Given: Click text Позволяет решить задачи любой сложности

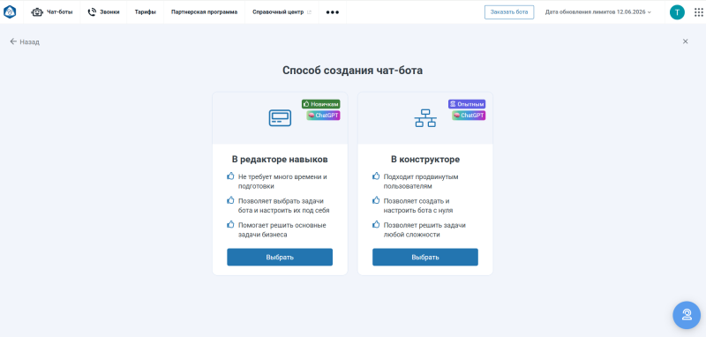Looking at the screenshot, I should point(424,230).
